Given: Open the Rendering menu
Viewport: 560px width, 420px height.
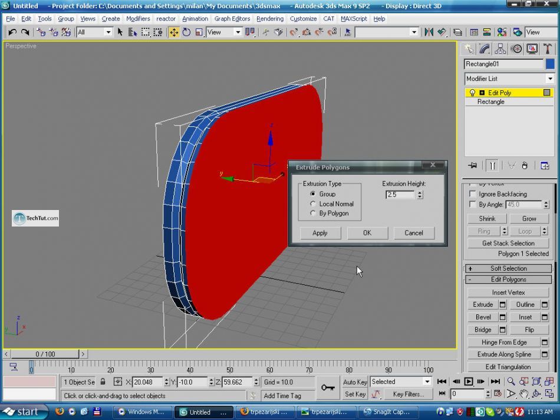Looking at the screenshot, I should [x=269, y=19].
